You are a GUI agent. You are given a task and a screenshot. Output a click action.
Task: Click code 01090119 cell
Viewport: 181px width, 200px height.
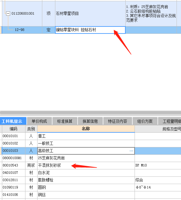13,188
